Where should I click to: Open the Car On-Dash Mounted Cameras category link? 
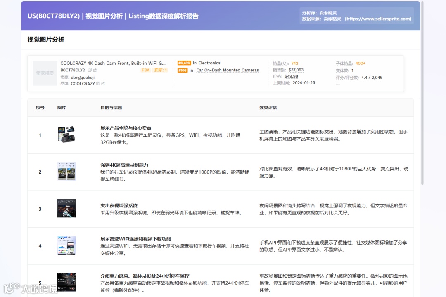click(228, 70)
